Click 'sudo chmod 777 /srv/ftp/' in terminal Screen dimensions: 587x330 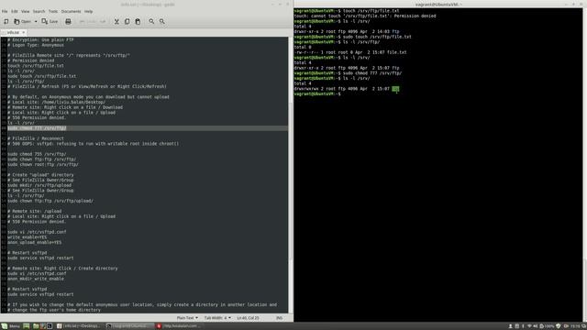[x=372, y=73]
